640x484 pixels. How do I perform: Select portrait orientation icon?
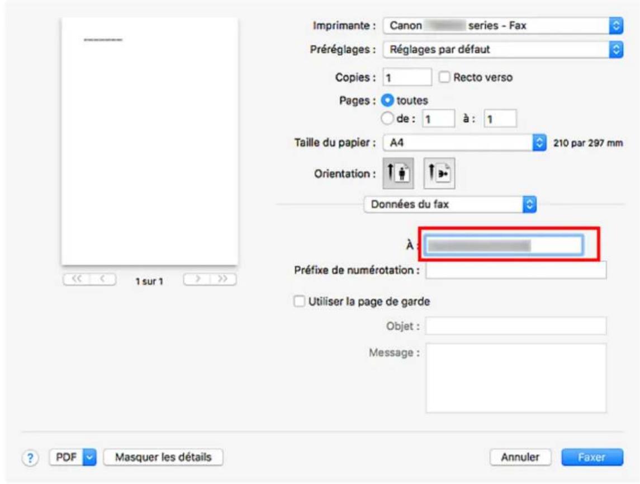click(398, 173)
